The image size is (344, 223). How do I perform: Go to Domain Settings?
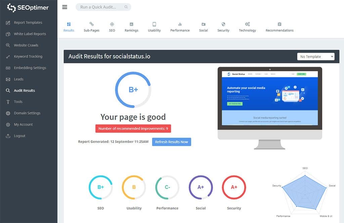27,113
